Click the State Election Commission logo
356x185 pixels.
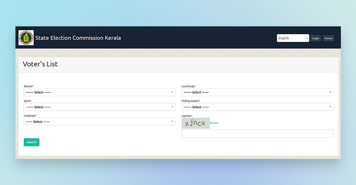click(x=26, y=38)
